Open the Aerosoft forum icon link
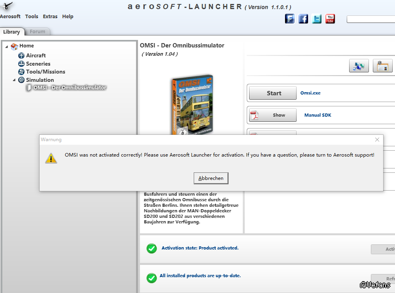This screenshot has width=395, height=293. (x=290, y=19)
